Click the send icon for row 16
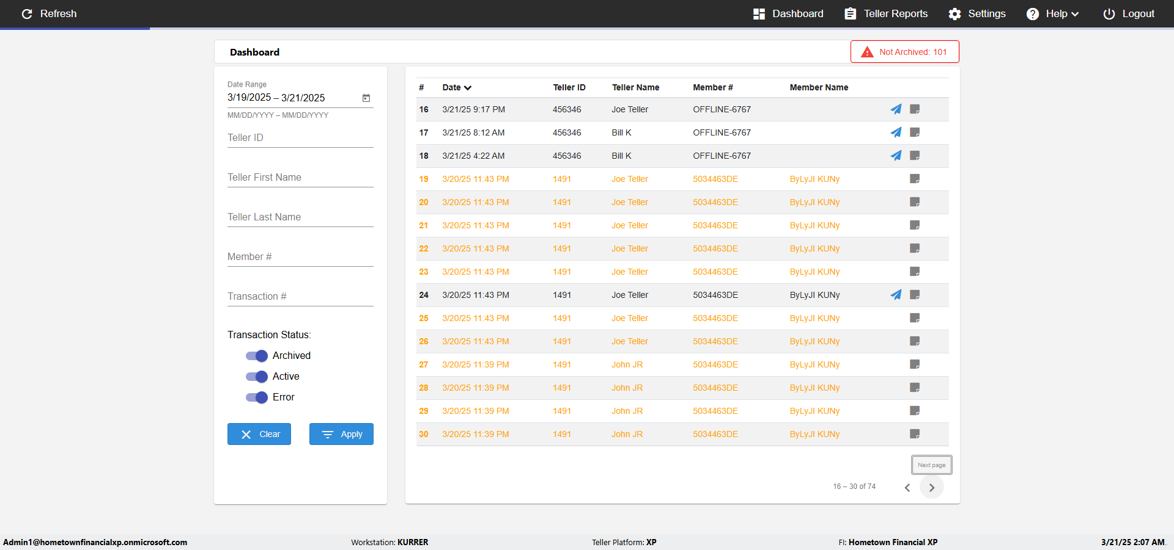 click(896, 109)
